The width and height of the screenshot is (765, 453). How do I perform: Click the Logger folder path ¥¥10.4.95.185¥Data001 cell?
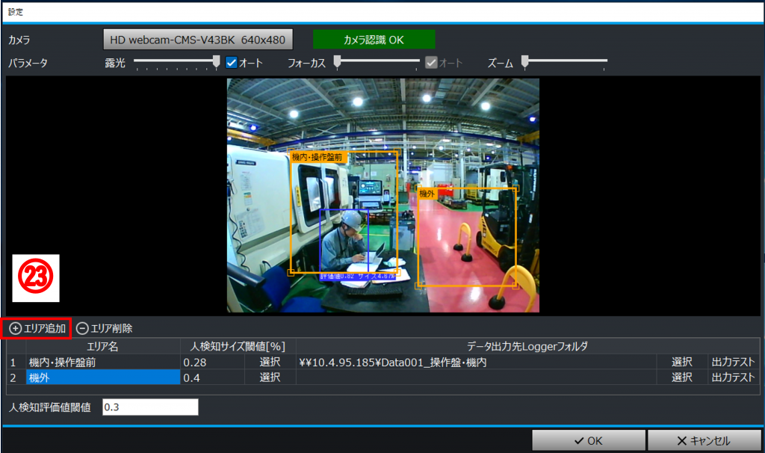[x=476, y=363]
